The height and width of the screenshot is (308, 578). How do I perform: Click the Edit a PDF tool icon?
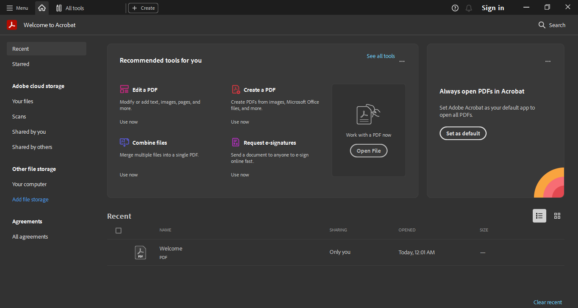tap(124, 89)
